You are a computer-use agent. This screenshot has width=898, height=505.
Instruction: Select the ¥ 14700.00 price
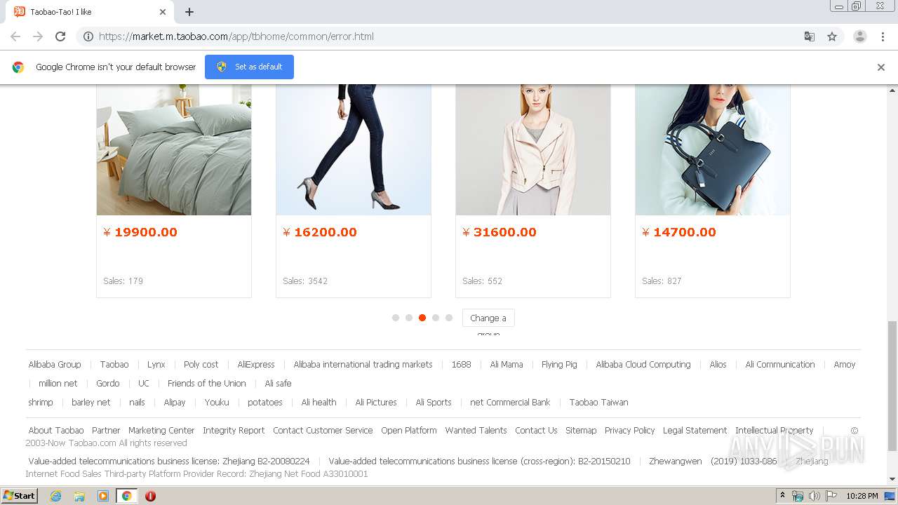[679, 232]
